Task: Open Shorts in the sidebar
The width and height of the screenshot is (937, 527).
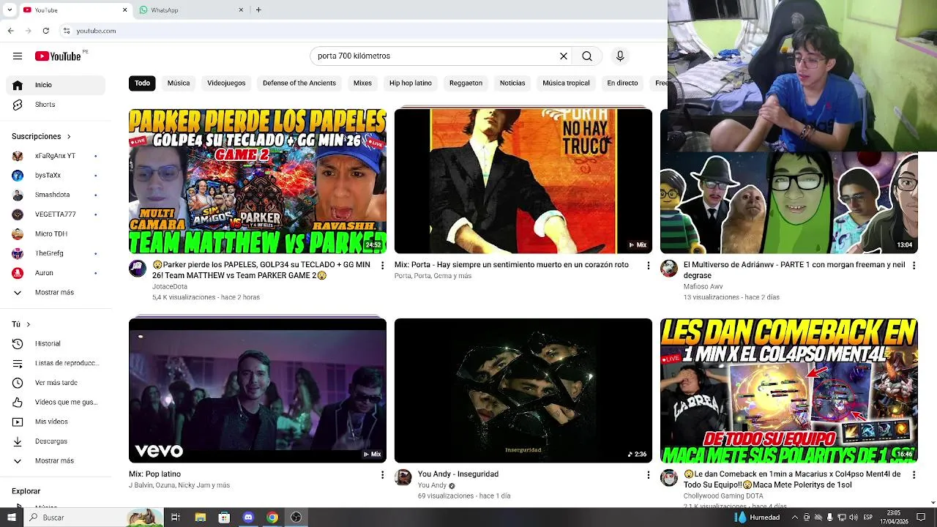Action: point(56,105)
